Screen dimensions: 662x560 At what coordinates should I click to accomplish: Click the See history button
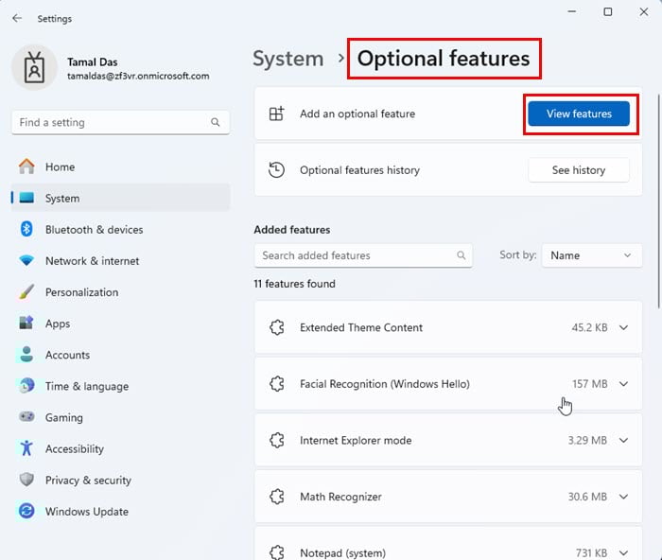pyautogui.click(x=579, y=170)
